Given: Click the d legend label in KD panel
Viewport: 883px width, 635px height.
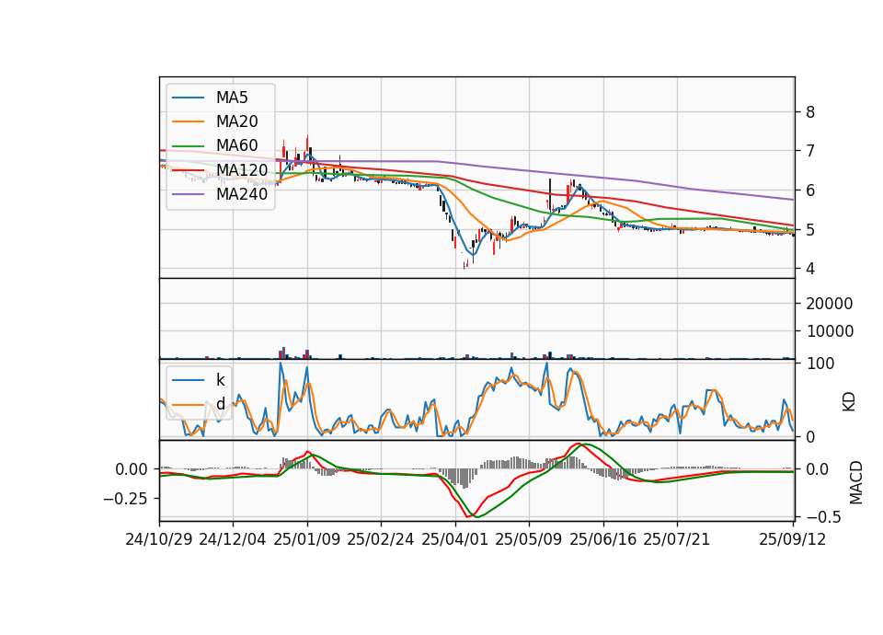Looking at the screenshot, I should 221,404.
